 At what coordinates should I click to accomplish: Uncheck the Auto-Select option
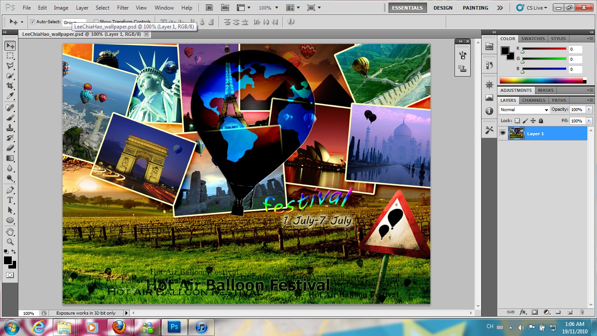point(32,21)
